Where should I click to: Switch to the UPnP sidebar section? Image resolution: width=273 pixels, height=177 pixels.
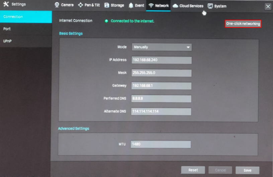[26, 41]
